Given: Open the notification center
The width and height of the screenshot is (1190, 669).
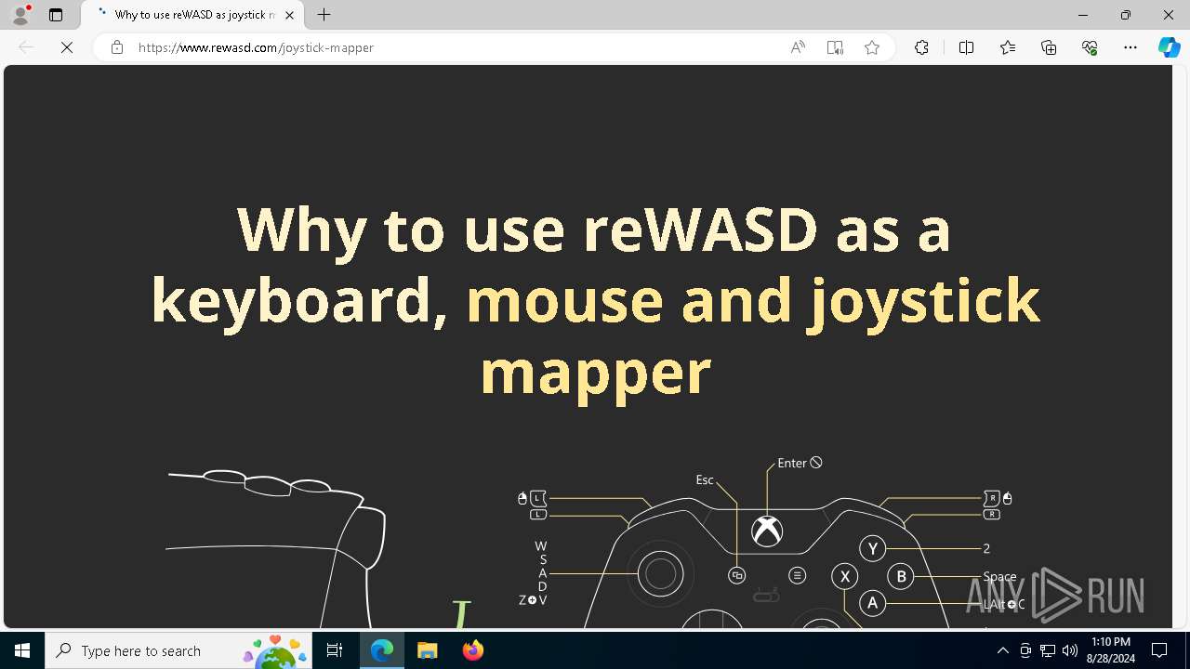Looking at the screenshot, I should [x=1160, y=650].
